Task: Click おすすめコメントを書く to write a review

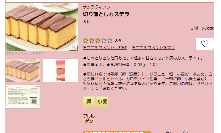Action: [x=153, y=48]
